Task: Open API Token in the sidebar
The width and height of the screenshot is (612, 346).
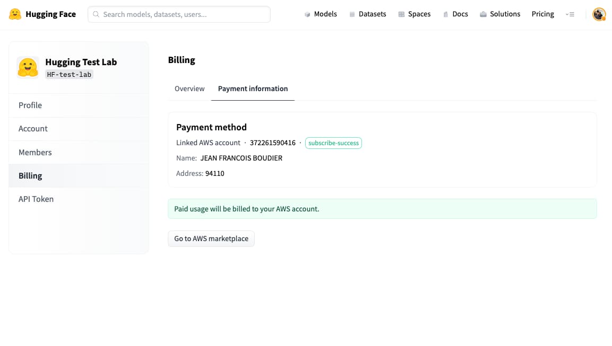Action: pos(36,199)
